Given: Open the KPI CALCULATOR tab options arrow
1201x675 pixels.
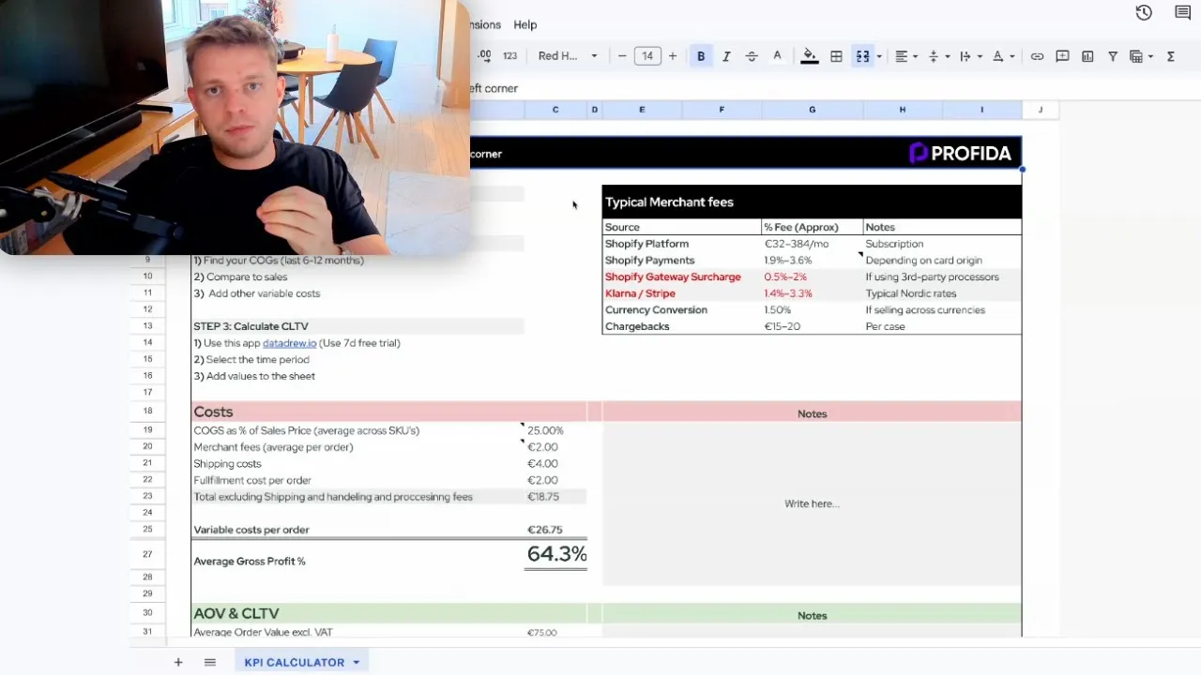Looking at the screenshot, I should (357, 662).
